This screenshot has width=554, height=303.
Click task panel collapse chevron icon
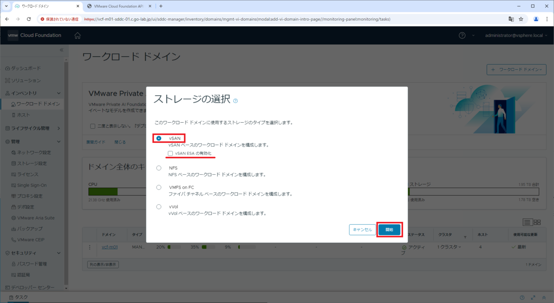pyautogui.click(x=543, y=297)
